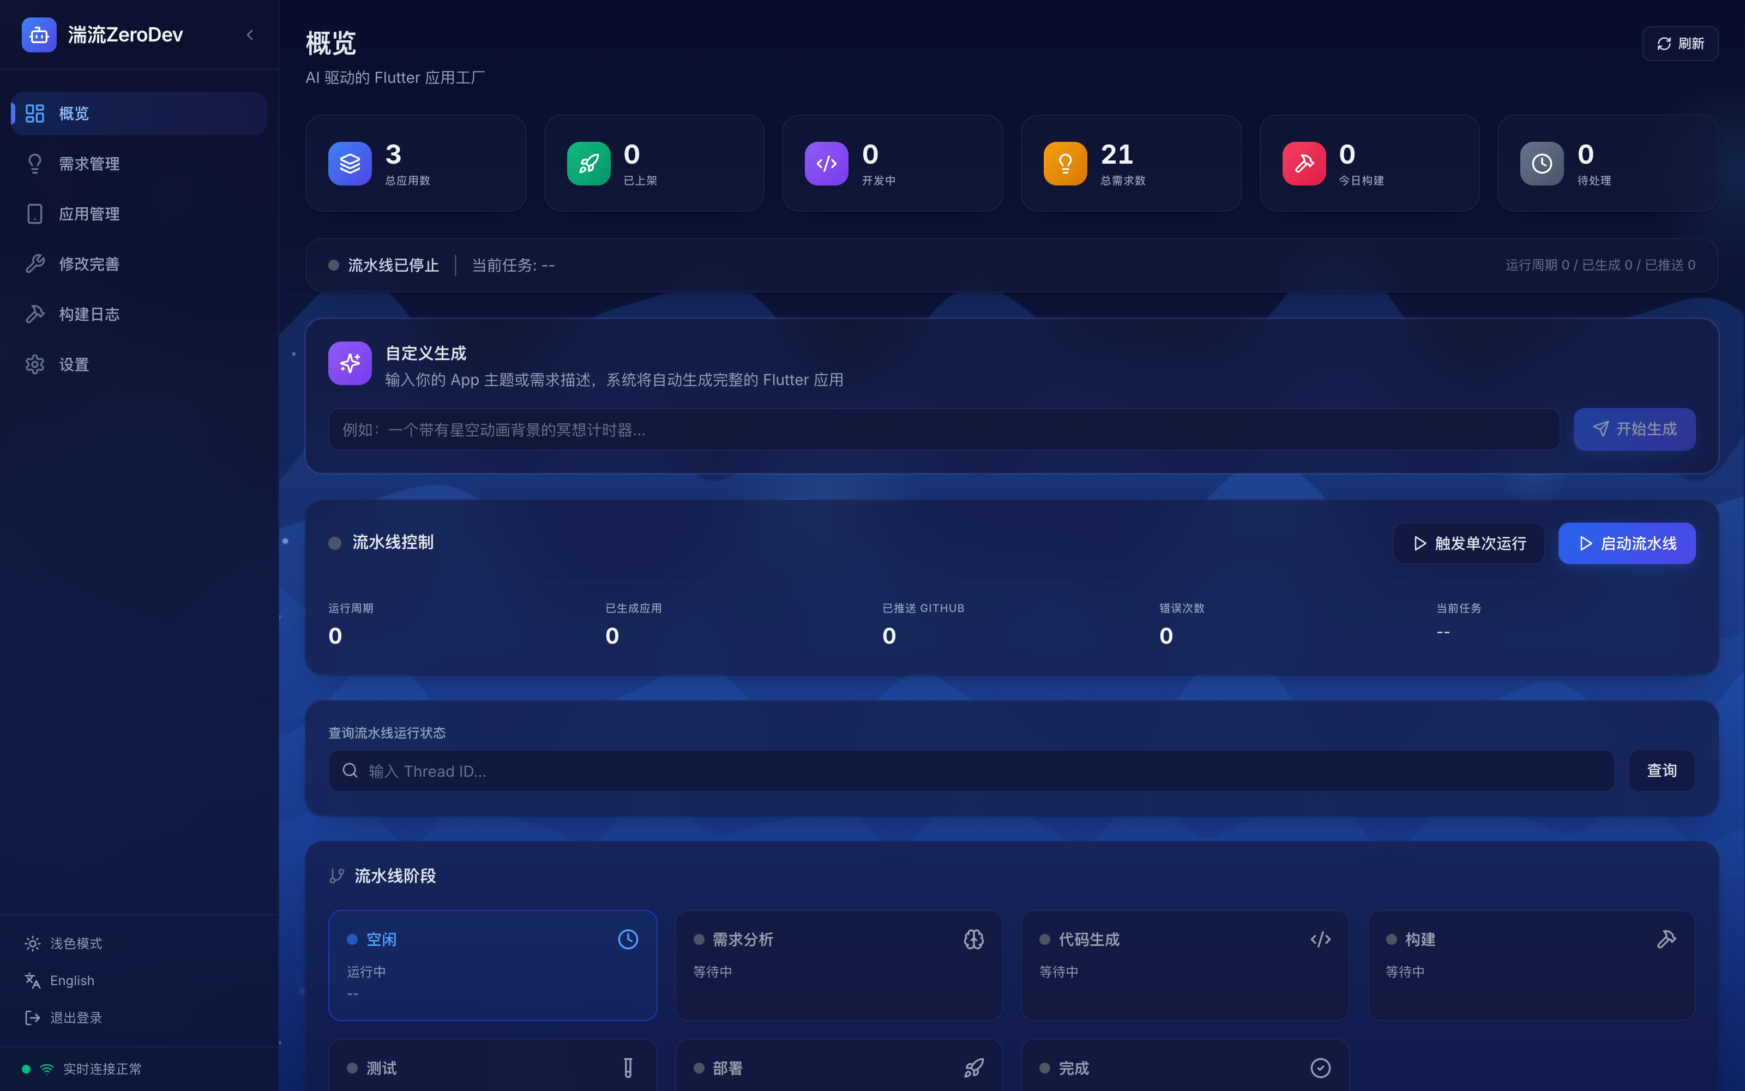Click the 当前任务: -- text in status bar

(513, 266)
